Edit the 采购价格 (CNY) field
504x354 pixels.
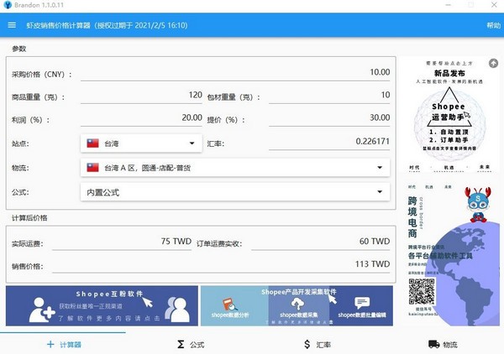235,72
